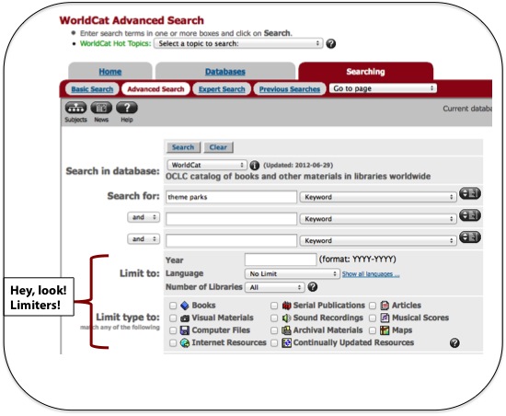Click the 'WorldCat Hot Topics:' label
The image size is (506, 416).
[115, 43]
